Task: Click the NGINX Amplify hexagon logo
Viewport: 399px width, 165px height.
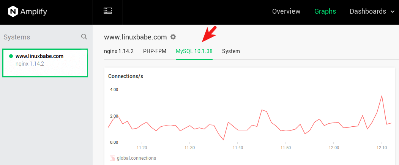Action: tap(13, 11)
